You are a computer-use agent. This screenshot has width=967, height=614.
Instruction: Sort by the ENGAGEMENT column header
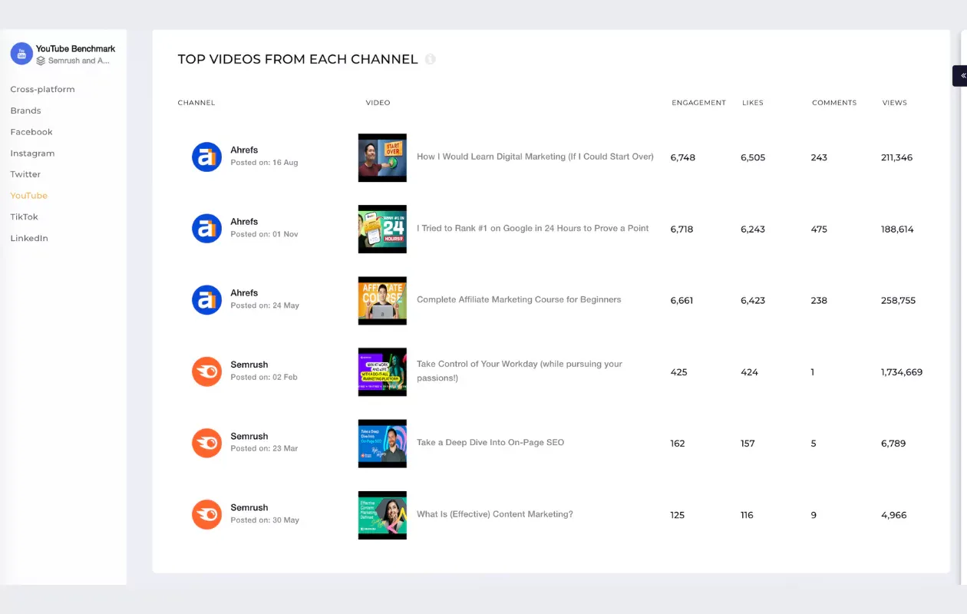pos(698,103)
